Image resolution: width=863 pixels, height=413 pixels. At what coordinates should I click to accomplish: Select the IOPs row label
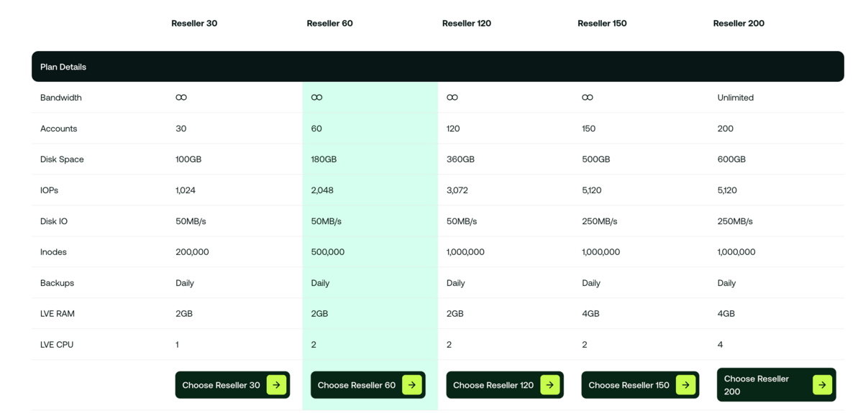[49, 190]
